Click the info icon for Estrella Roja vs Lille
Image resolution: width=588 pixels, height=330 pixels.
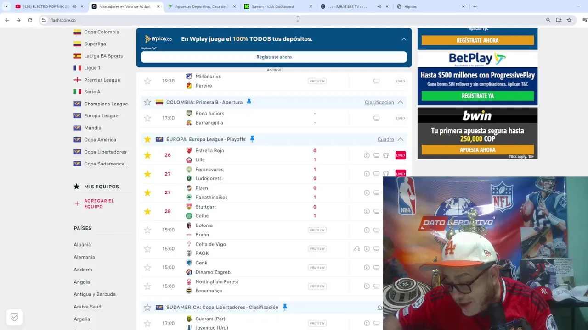click(x=367, y=155)
